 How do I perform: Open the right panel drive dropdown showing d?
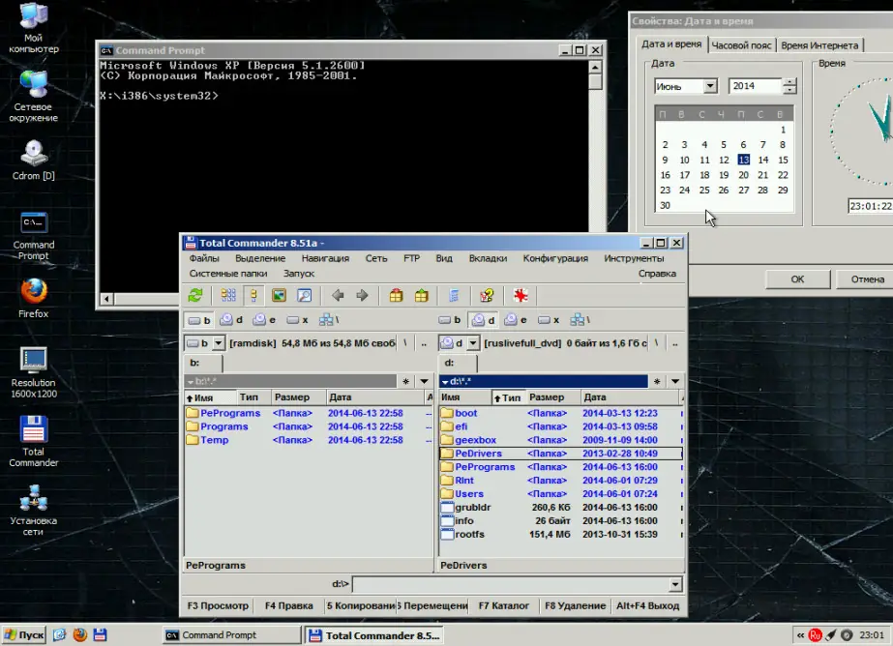pos(473,343)
